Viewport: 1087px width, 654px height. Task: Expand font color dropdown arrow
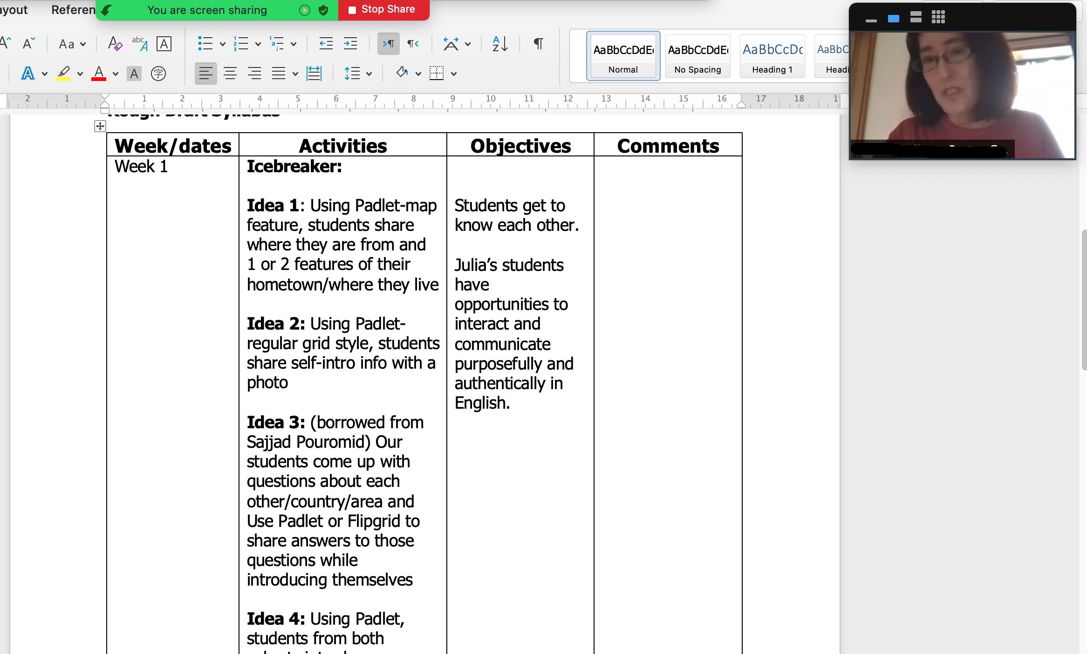pyautogui.click(x=116, y=74)
